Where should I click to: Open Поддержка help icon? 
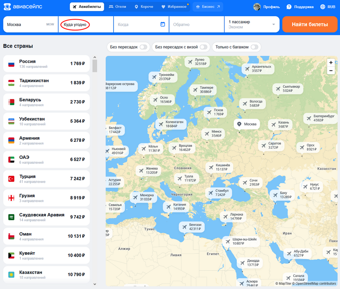(x=289, y=7)
